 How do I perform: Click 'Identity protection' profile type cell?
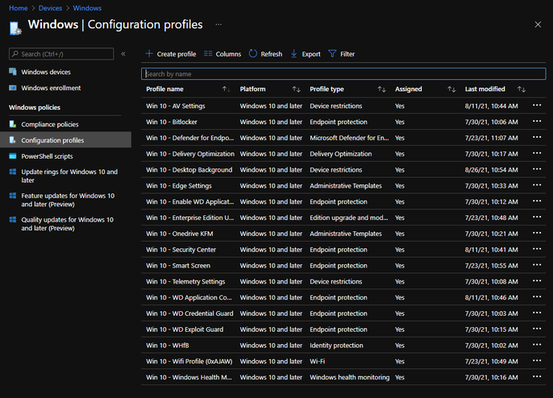pos(336,345)
